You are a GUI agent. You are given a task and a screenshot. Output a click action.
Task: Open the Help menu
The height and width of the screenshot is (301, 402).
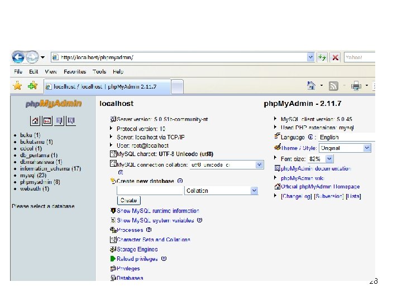(118, 72)
